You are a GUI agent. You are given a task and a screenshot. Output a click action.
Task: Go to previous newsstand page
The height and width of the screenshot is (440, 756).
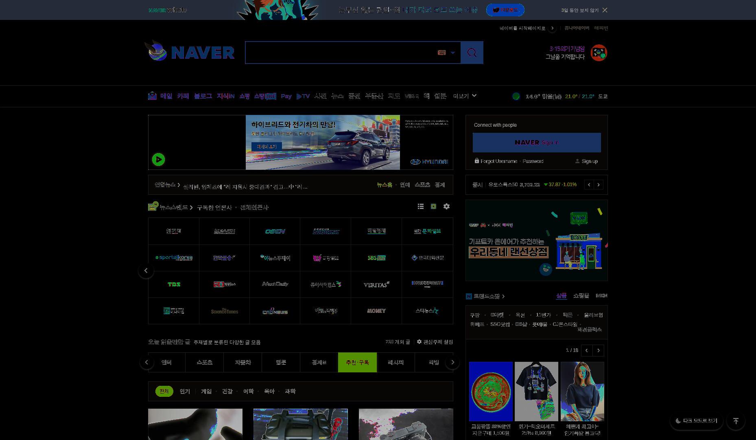click(x=146, y=271)
